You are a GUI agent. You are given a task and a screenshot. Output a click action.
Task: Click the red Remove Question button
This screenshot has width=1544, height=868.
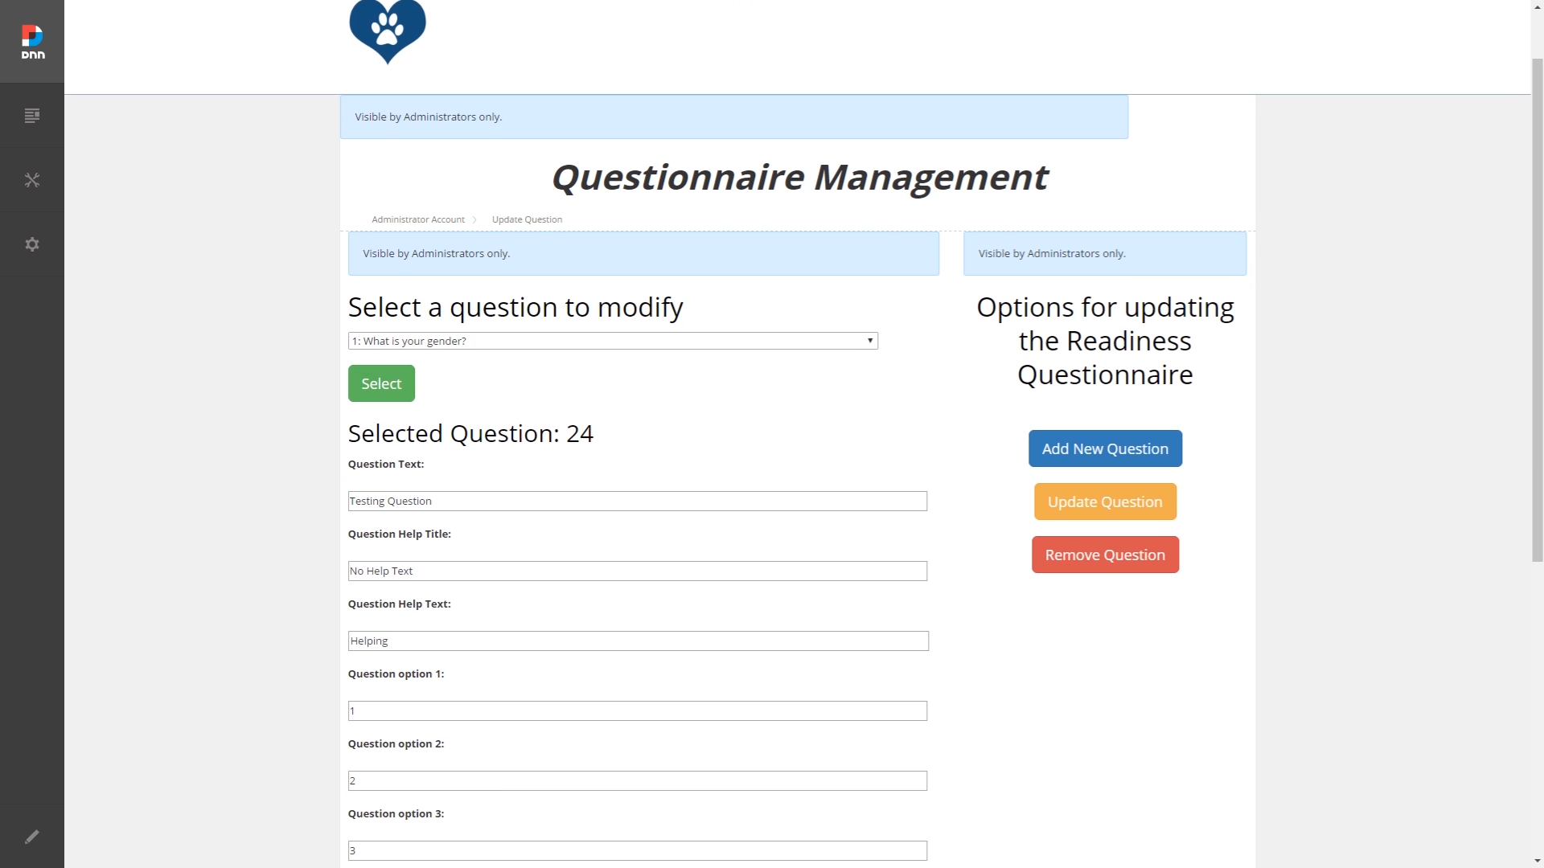(1105, 555)
